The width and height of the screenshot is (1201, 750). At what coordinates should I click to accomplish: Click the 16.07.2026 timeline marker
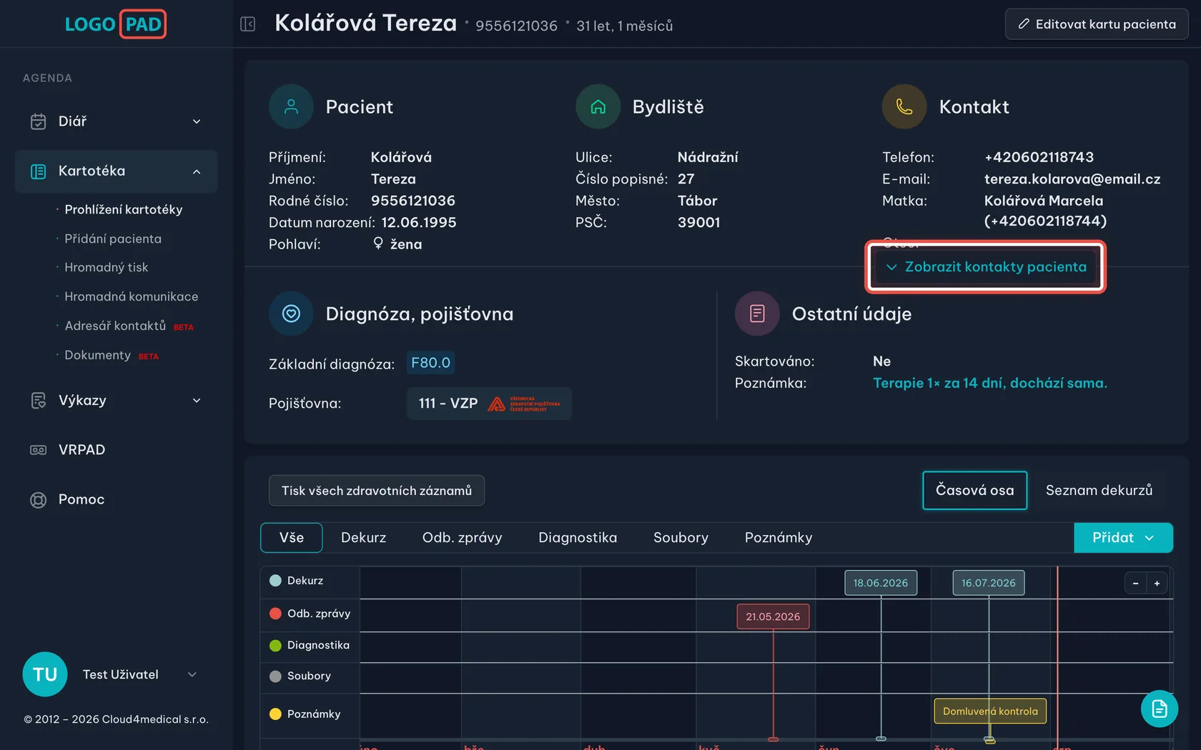pyautogui.click(x=989, y=583)
